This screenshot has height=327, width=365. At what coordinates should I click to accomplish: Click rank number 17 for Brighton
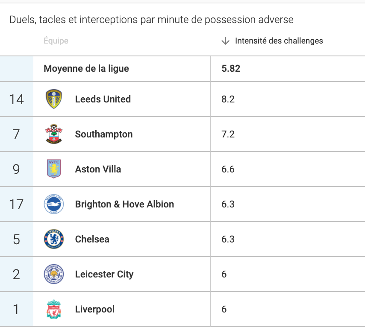coord(16,204)
